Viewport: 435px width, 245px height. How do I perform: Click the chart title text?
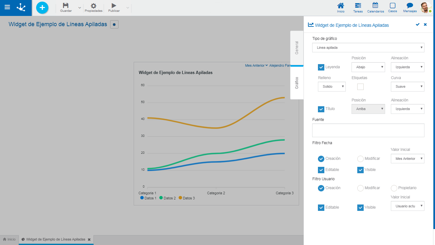click(176, 72)
